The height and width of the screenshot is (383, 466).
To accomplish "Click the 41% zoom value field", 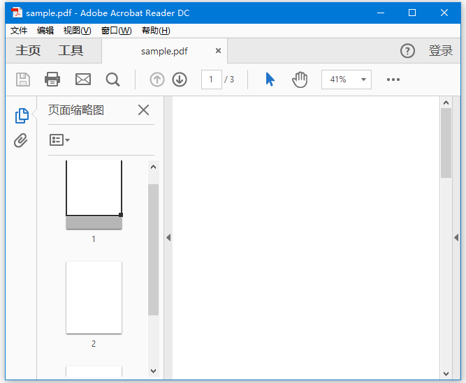I will pyautogui.click(x=339, y=80).
